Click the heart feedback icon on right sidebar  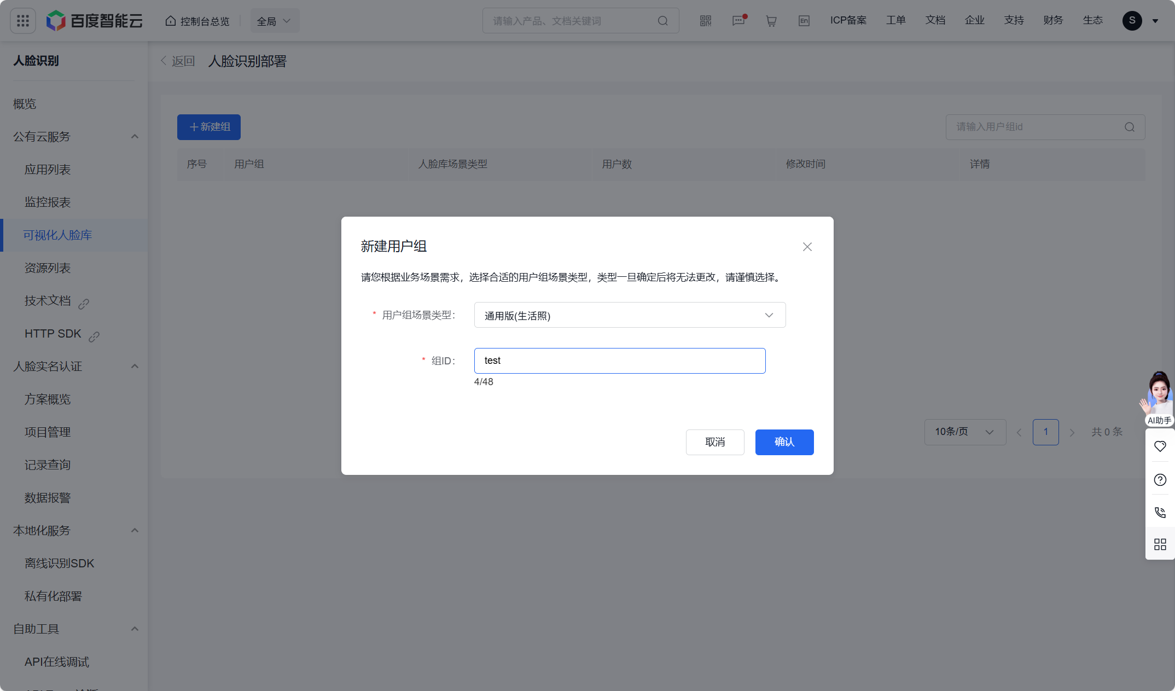[1160, 446]
